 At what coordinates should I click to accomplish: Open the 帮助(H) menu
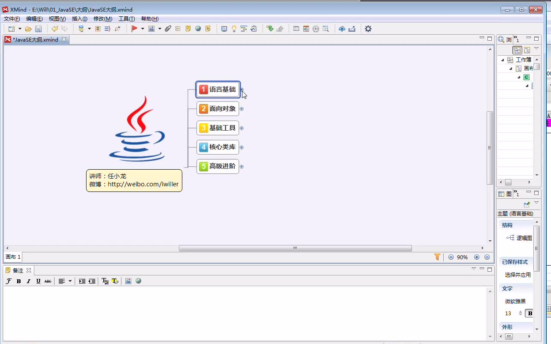pos(150,19)
